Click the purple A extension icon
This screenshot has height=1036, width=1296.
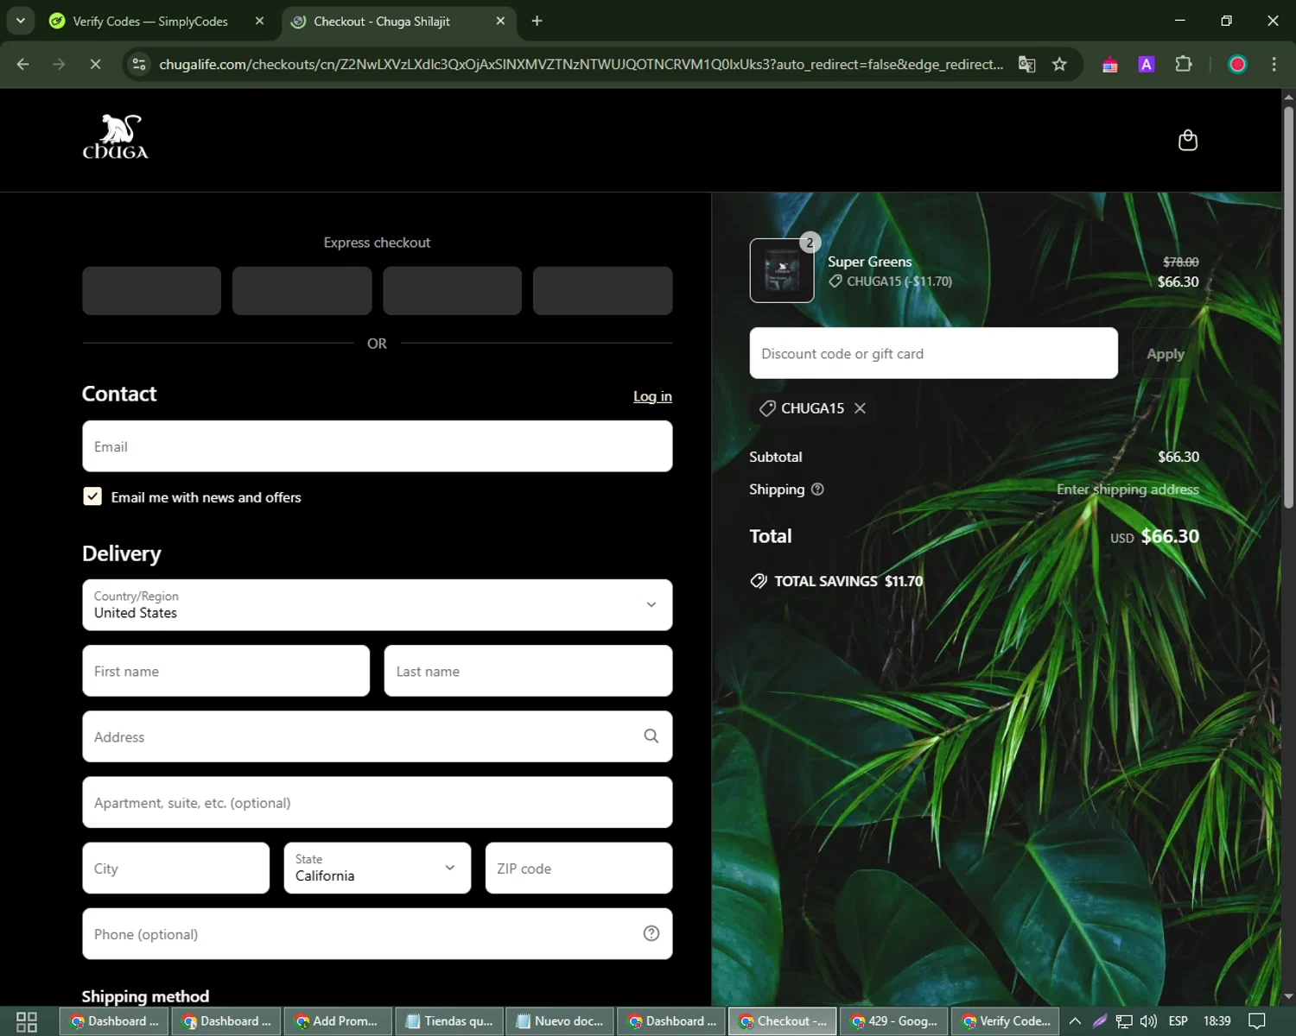[1147, 64]
